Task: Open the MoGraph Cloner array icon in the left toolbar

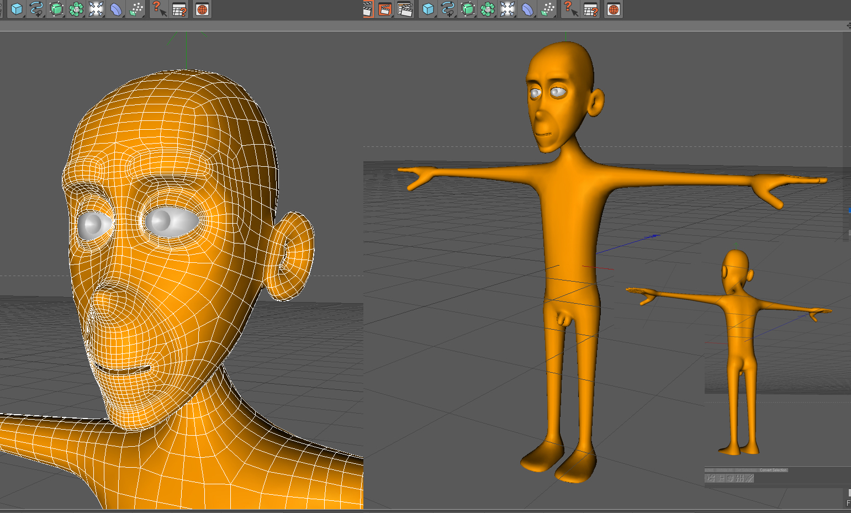Action: point(76,9)
